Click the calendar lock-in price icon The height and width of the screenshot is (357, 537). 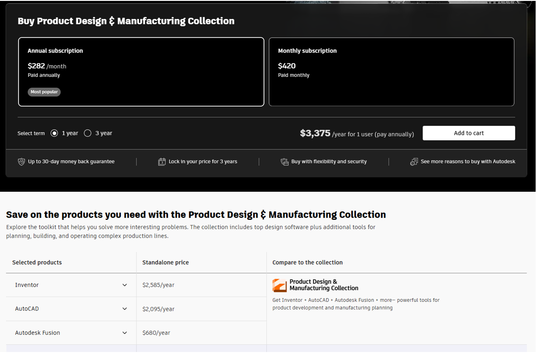point(162,162)
